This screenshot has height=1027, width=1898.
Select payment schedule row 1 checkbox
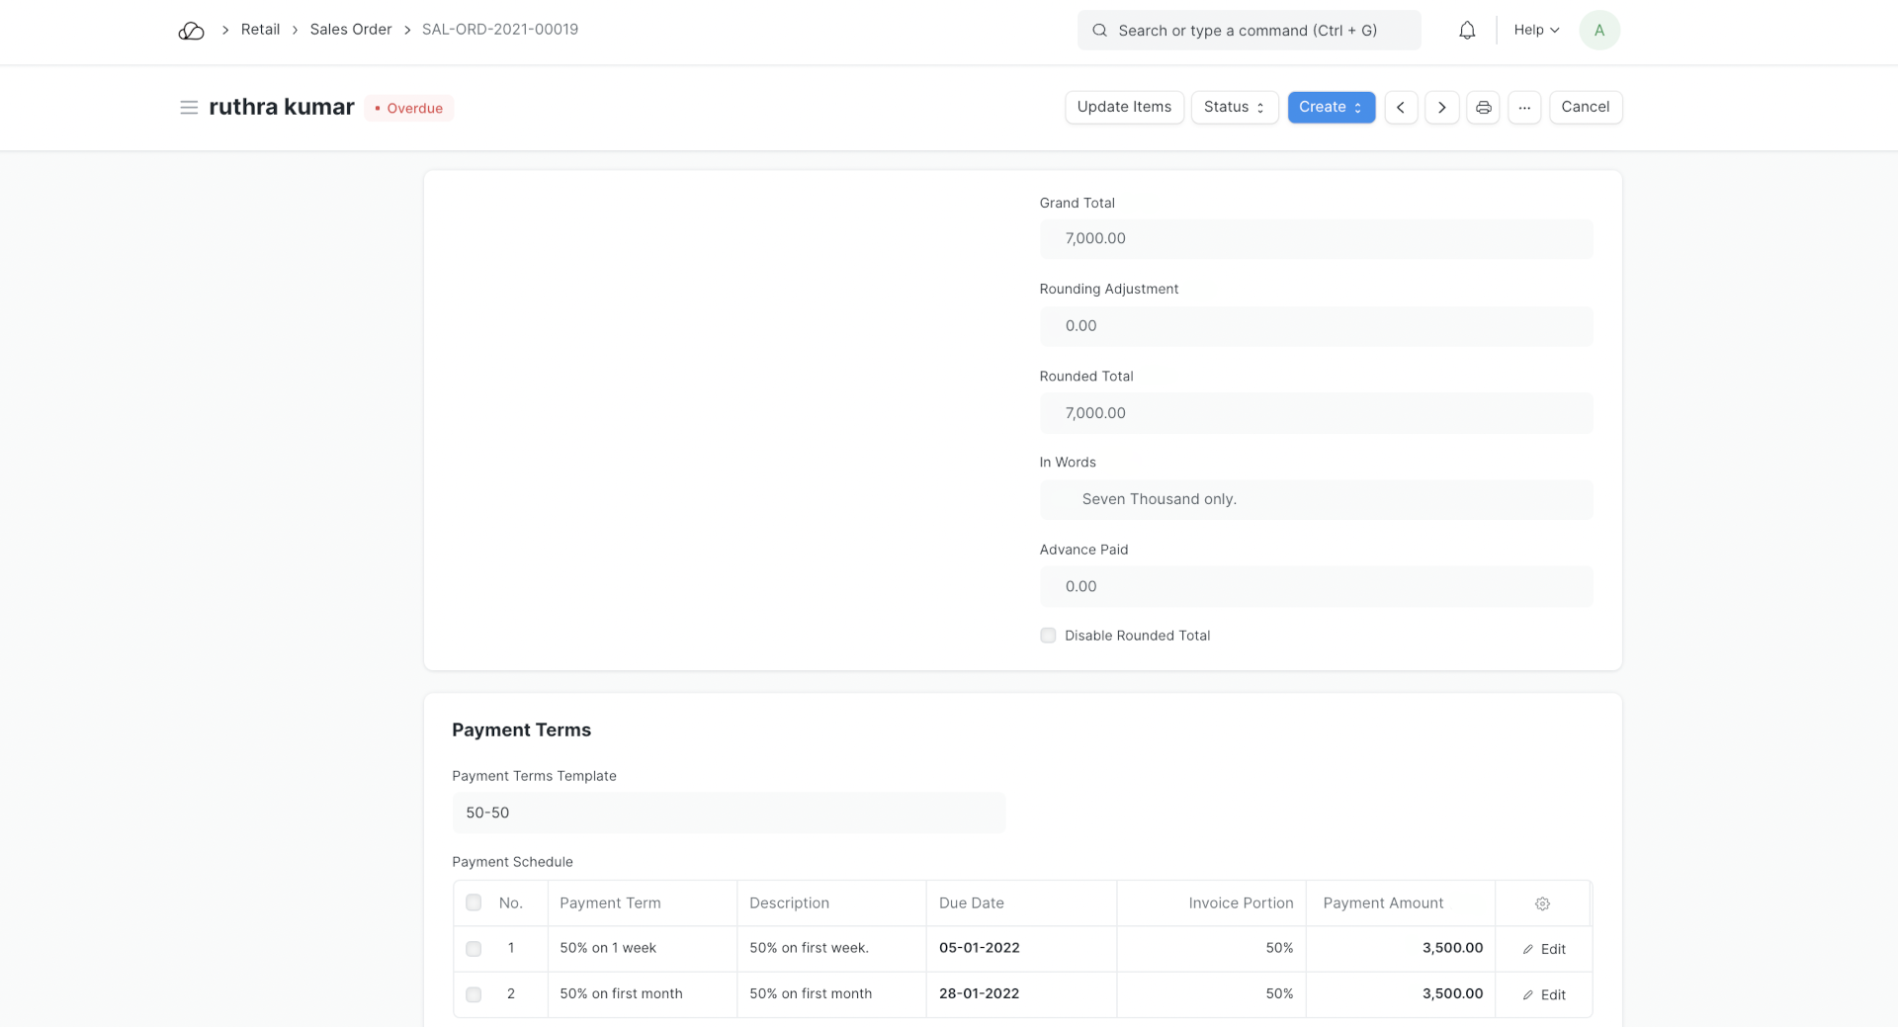coord(474,949)
